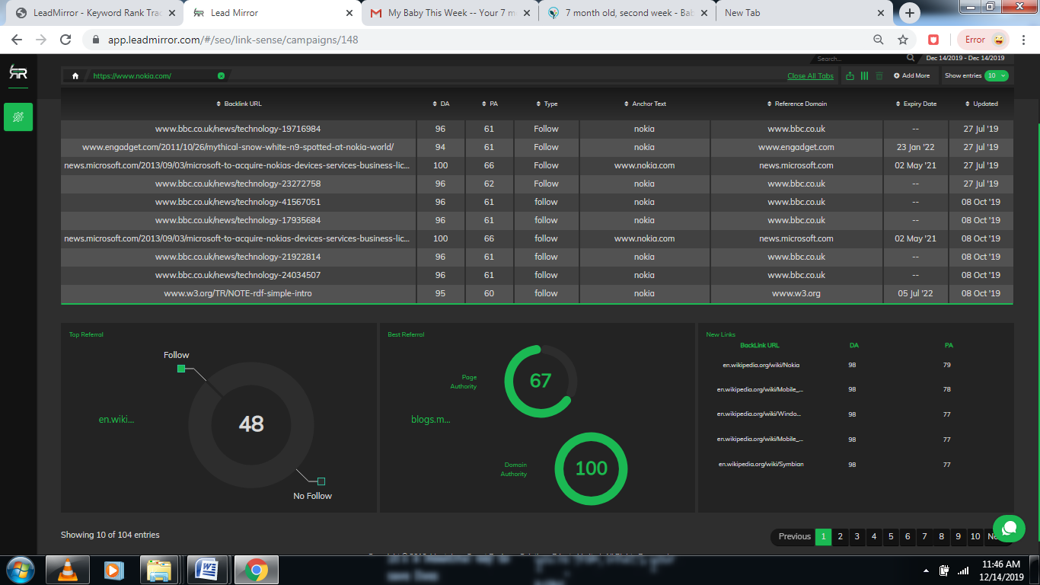The height and width of the screenshot is (585, 1040).
Task: Open new link en.wikipedia.org/wiki/Nokia
Action: pos(761,365)
